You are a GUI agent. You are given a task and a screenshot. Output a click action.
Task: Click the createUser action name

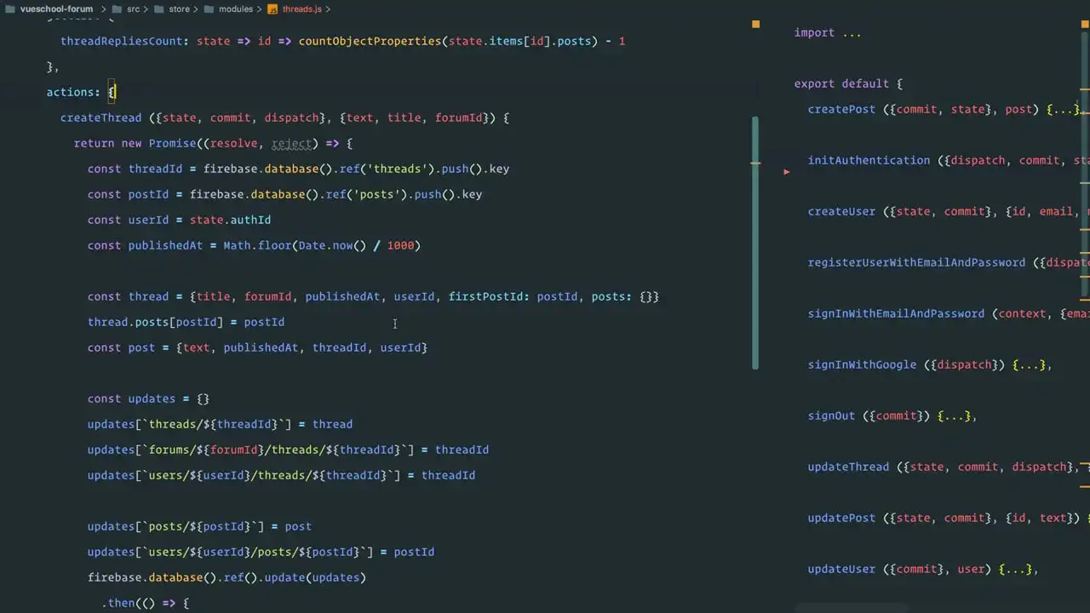click(x=841, y=211)
